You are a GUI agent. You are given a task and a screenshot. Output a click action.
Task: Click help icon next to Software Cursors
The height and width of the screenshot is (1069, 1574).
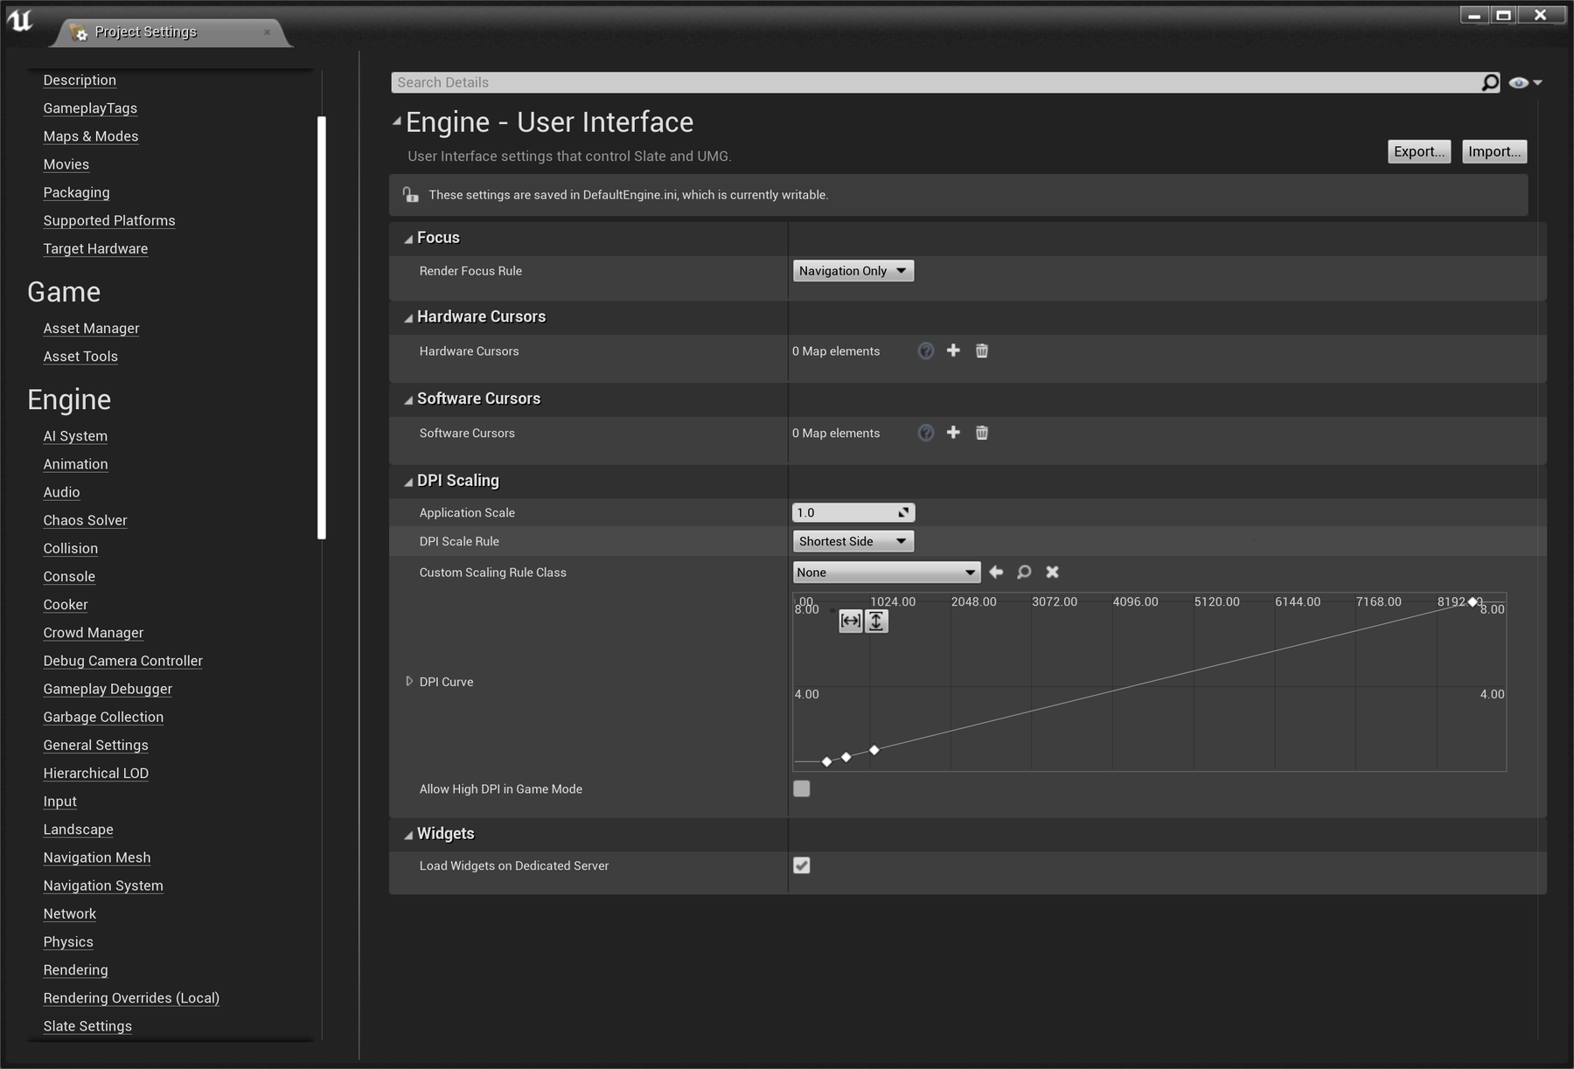tap(925, 433)
